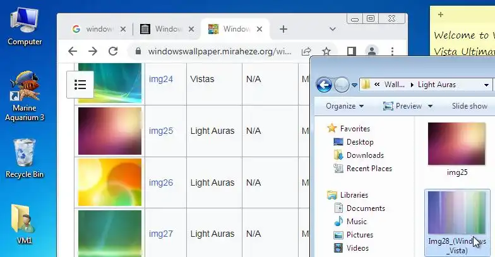495x257 pixels.
Task: Open the Organize menu
Action: point(345,106)
